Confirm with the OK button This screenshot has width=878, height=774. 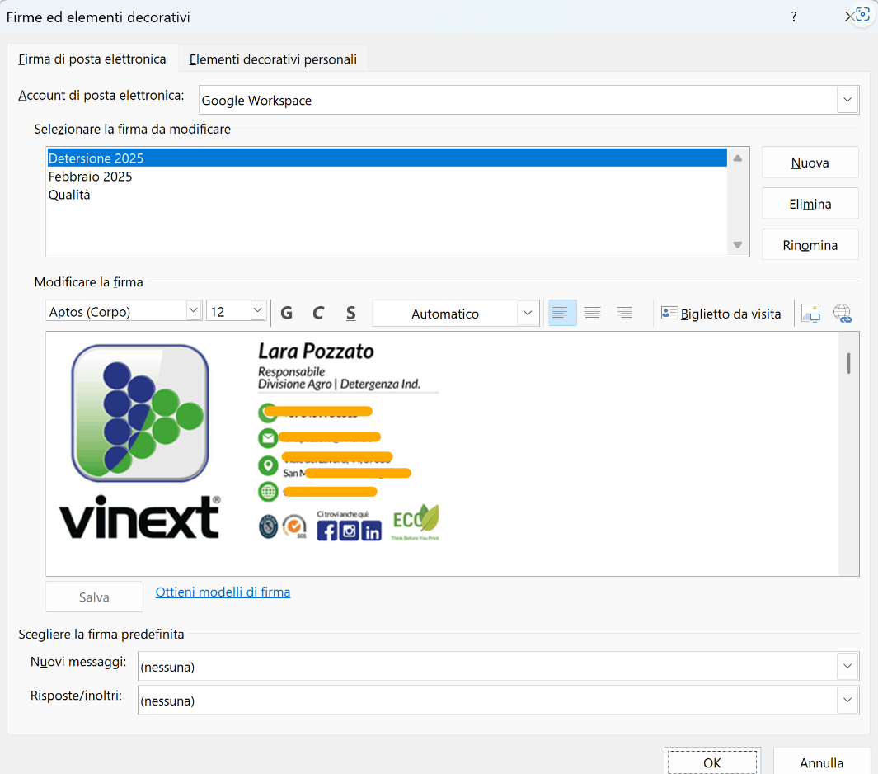711,762
